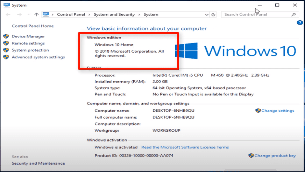Viewport: 305px width, 172px height.
Task: Select the System breadcrumb
Action: (x=151, y=14)
